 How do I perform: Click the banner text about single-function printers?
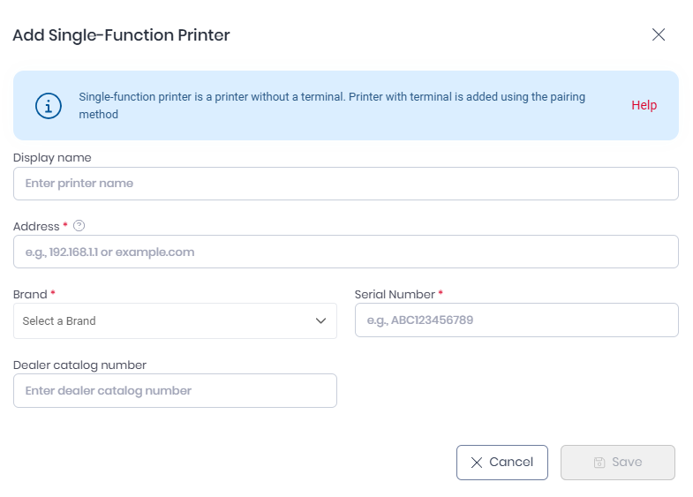(332, 105)
